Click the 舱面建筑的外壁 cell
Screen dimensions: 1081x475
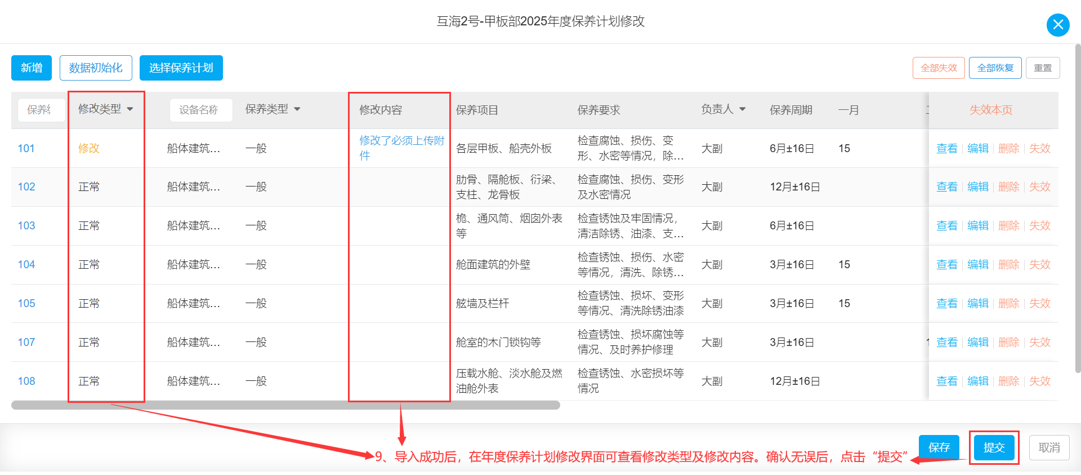click(493, 264)
